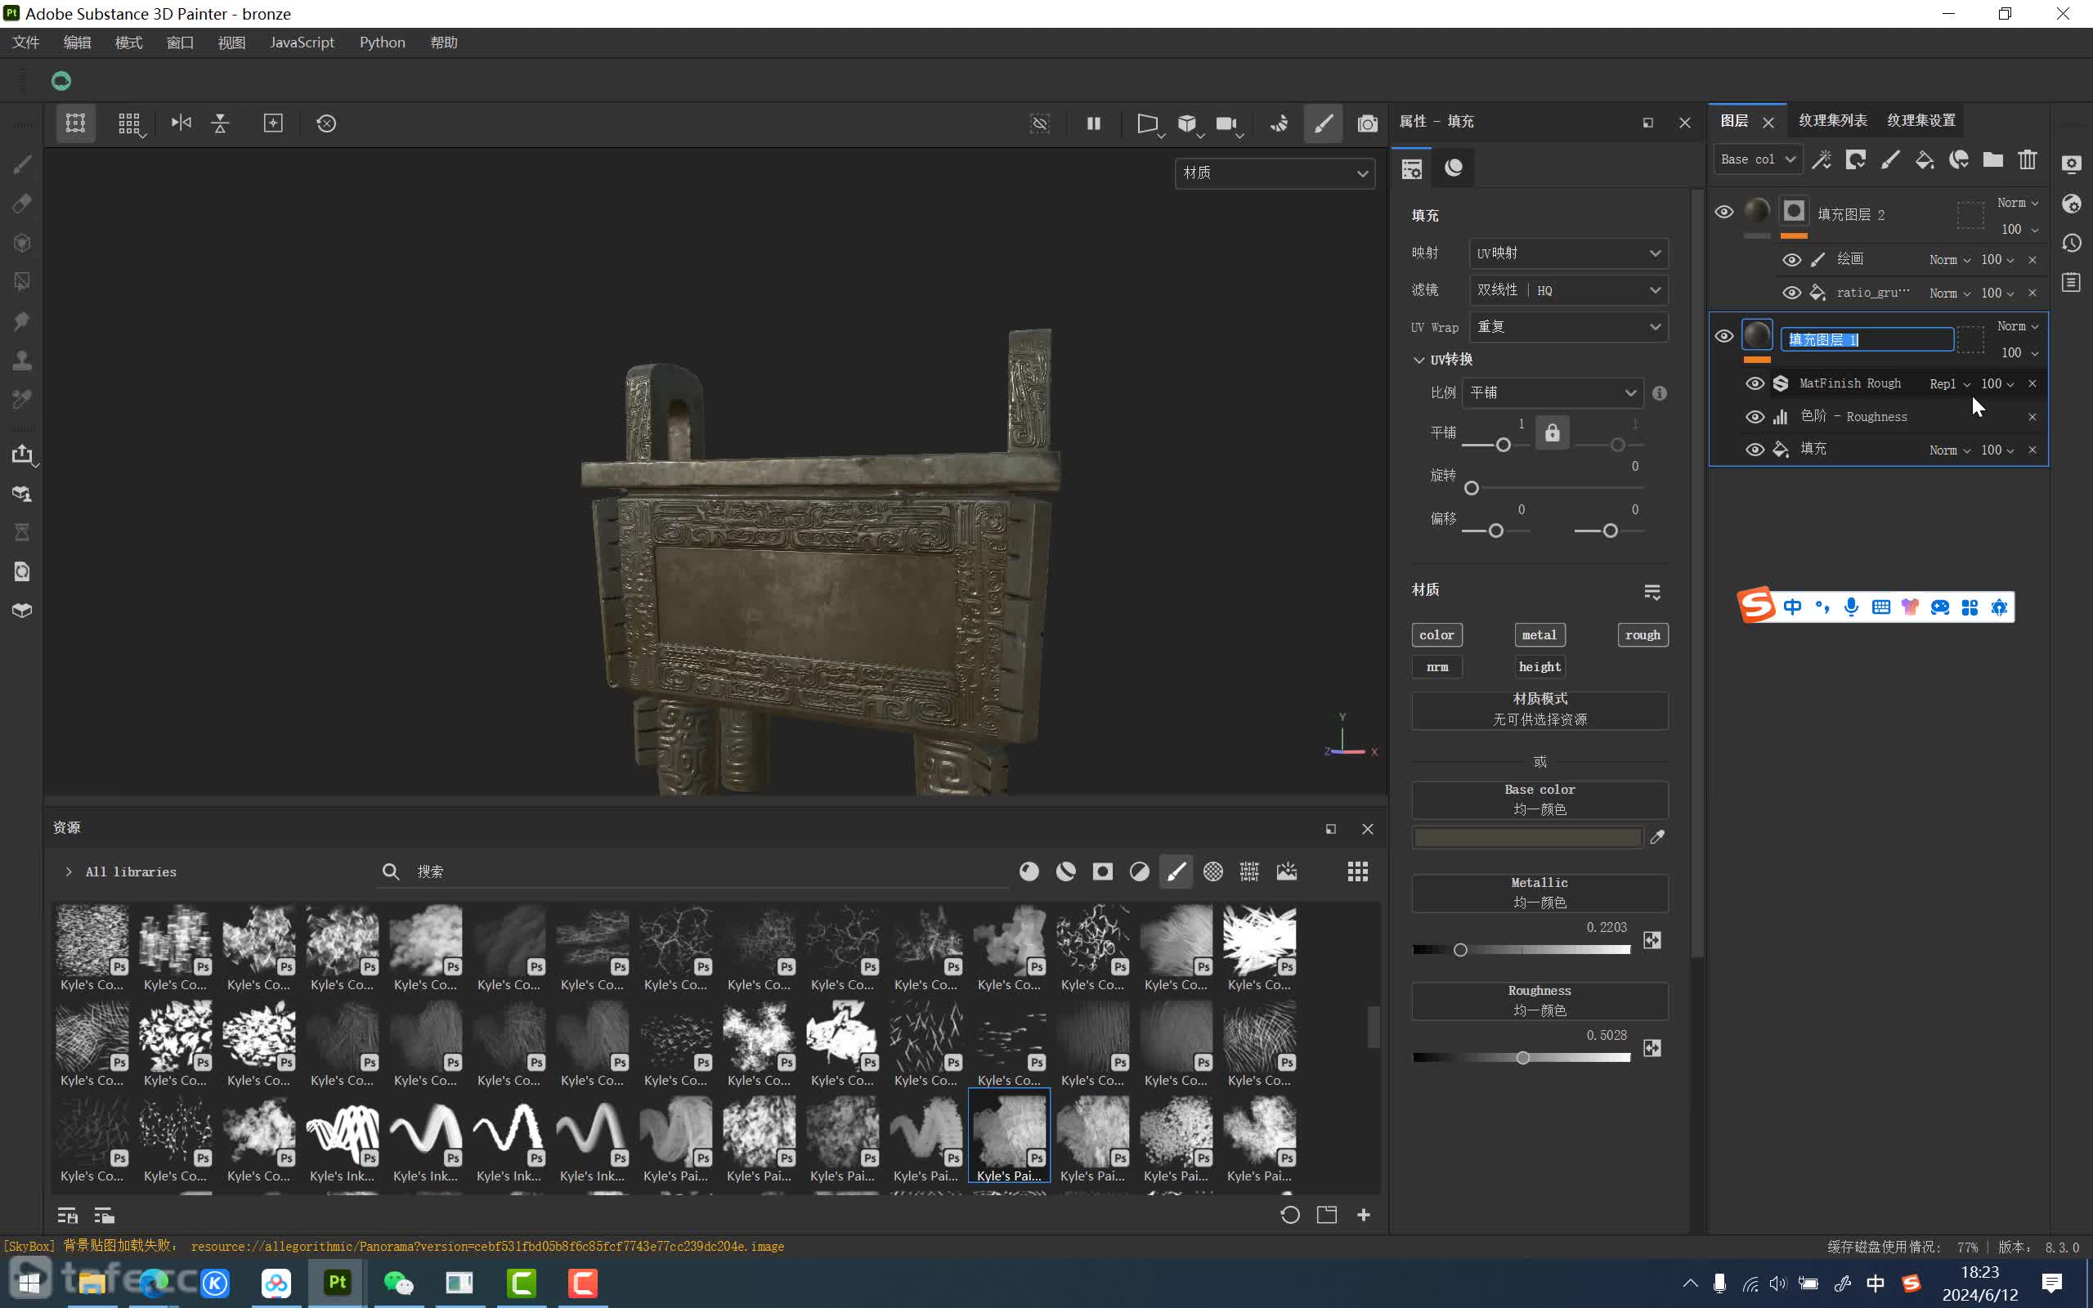Open the 映射 UV映射 dropdown
This screenshot has height=1308, width=2093.
(1568, 253)
